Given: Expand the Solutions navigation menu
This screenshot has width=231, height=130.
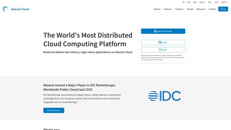Looking at the screenshot, I should tap(180, 9).
